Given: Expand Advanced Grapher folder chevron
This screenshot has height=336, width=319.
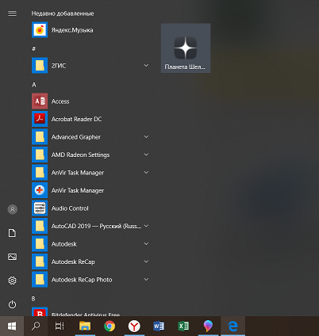Looking at the screenshot, I should [146, 136].
